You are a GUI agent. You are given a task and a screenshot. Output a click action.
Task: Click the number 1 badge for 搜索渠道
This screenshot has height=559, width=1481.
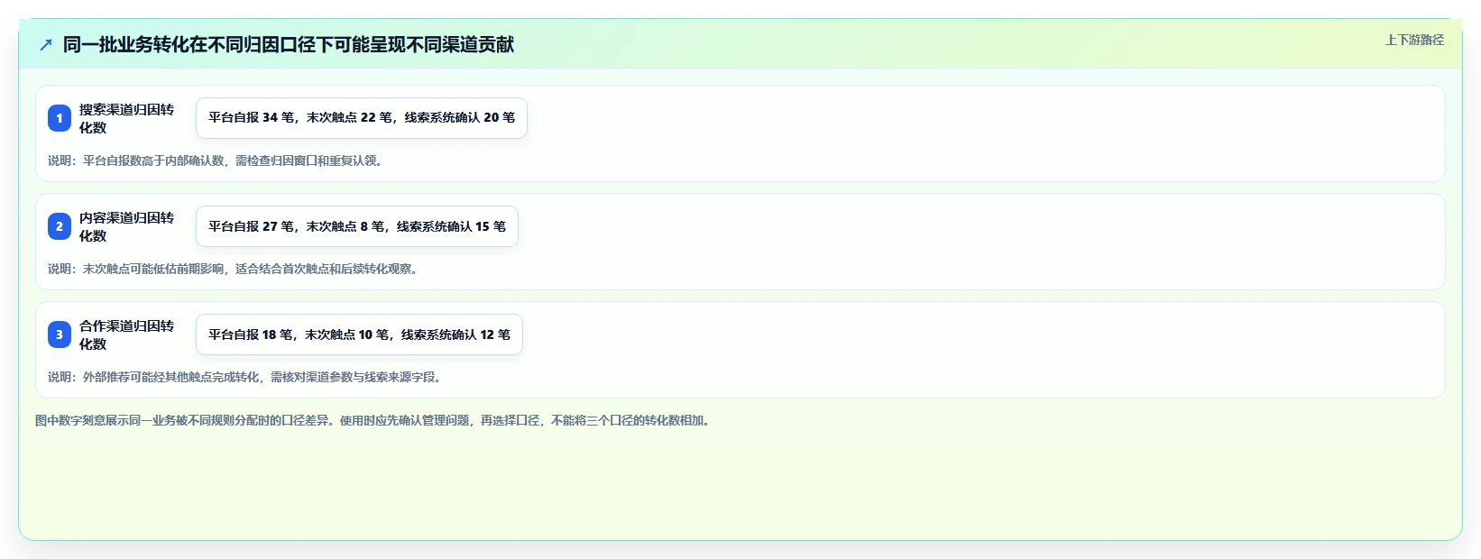(x=60, y=118)
